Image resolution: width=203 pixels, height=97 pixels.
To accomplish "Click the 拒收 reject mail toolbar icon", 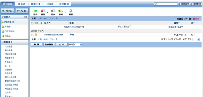I will point(53,11).
